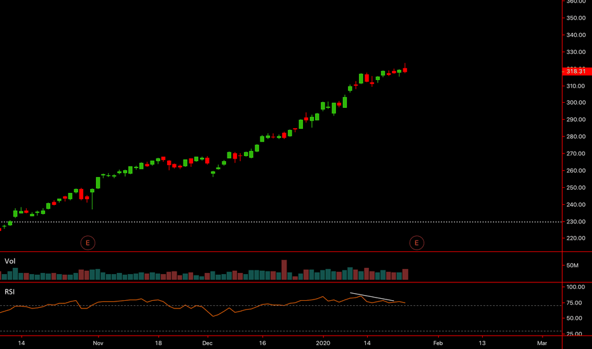Click the Mar date label
The width and height of the screenshot is (592, 349).
(x=542, y=343)
